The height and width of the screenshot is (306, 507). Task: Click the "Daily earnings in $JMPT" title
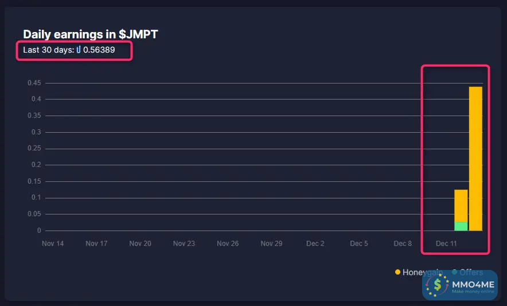(x=90, y=34)
